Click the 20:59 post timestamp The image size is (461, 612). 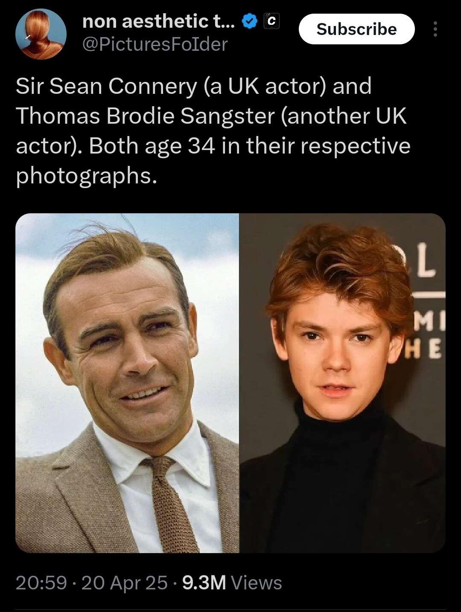coord(41,583)
